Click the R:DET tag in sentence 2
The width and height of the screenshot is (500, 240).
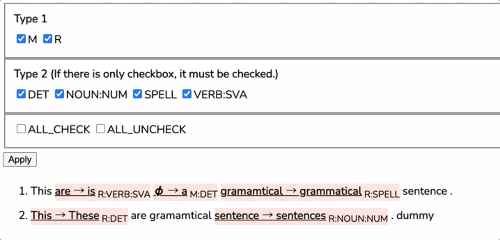point(114,219)
